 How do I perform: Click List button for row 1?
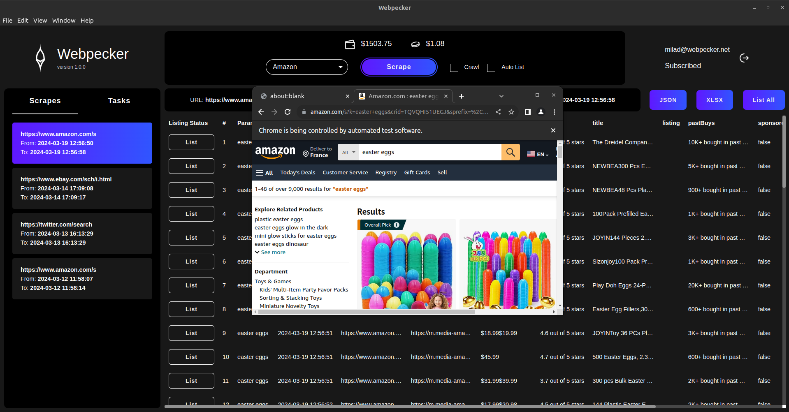pos(191,142)
